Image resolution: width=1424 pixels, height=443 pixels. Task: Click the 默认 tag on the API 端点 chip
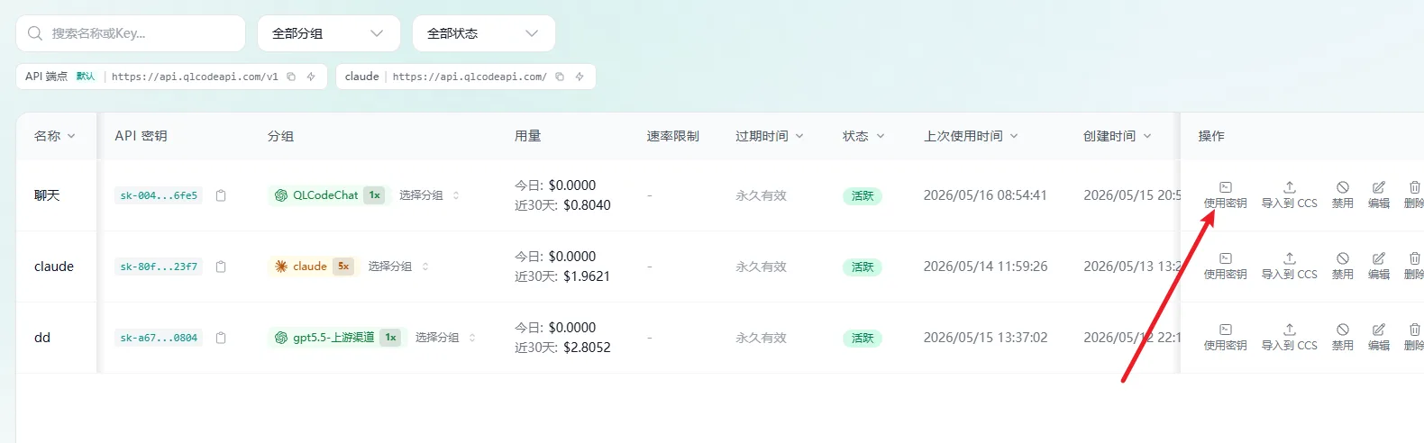[x=86, y=77]
